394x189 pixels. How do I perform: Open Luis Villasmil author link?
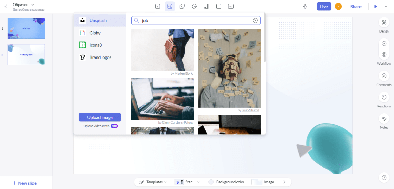coord(250,110)
